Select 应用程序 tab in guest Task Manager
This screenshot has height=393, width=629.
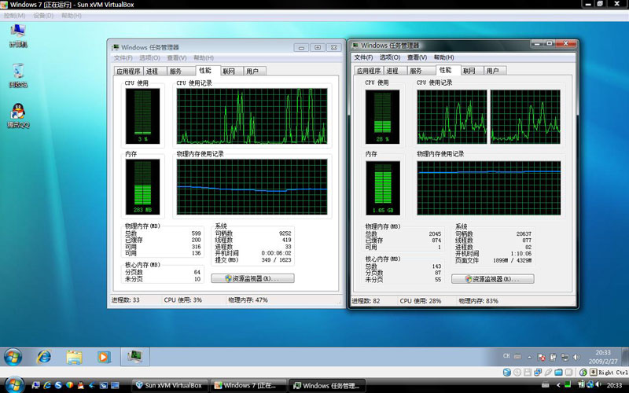tap(128, 72)
